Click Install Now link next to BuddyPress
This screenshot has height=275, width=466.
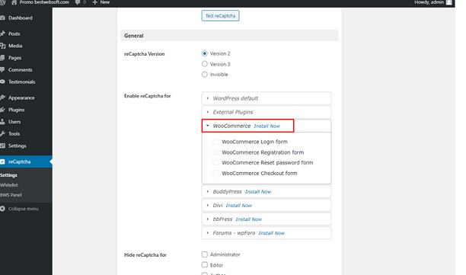[258, 192]
